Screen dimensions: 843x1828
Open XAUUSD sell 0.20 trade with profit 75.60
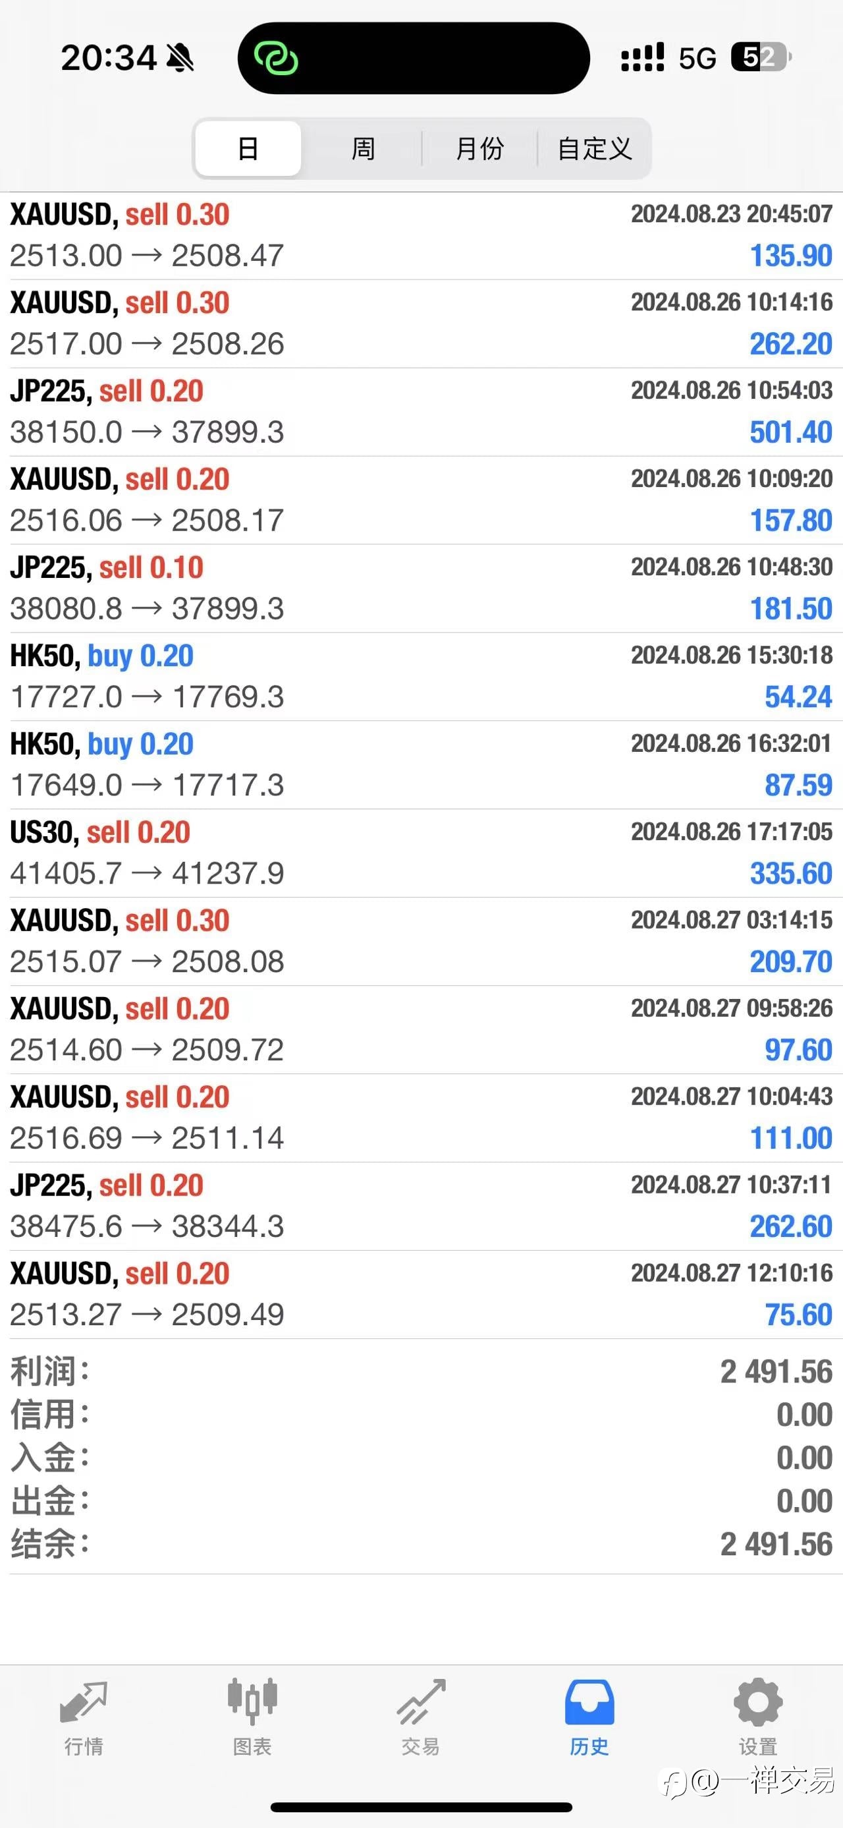point(421,1294)
